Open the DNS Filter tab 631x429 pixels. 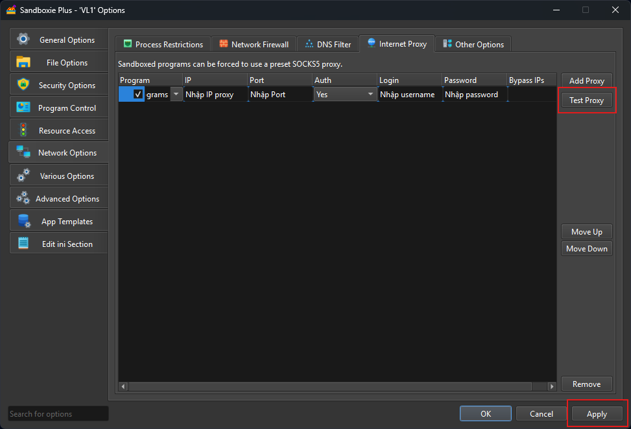[328, 44]
